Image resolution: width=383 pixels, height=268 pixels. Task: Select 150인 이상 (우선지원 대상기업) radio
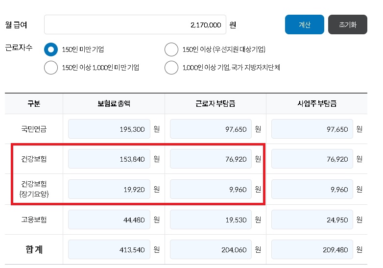click(171, 49)
